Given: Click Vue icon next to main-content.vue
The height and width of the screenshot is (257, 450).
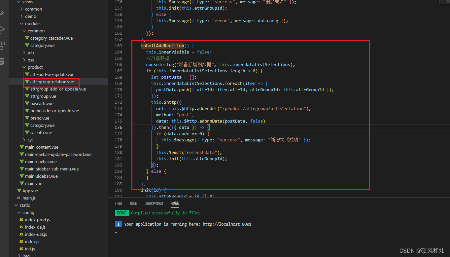Looking at the screenshot, I should pyautogui.click(x=22, y=147).
